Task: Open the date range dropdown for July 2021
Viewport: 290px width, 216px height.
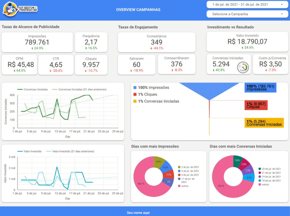Action: tap(247, 4)
